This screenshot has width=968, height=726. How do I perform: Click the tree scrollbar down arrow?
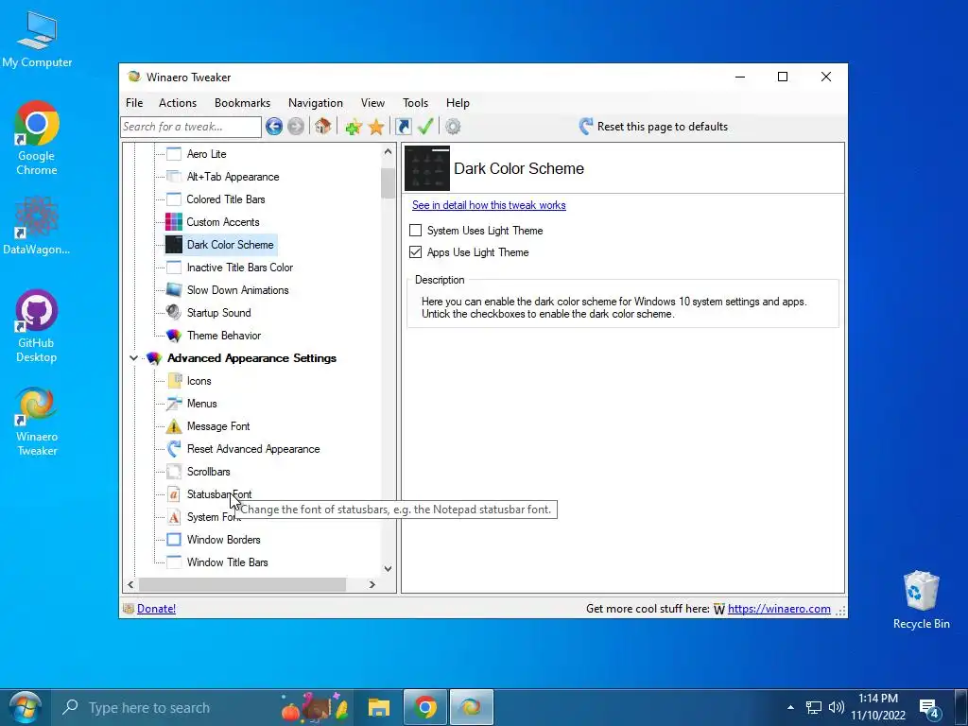point(388,568)
